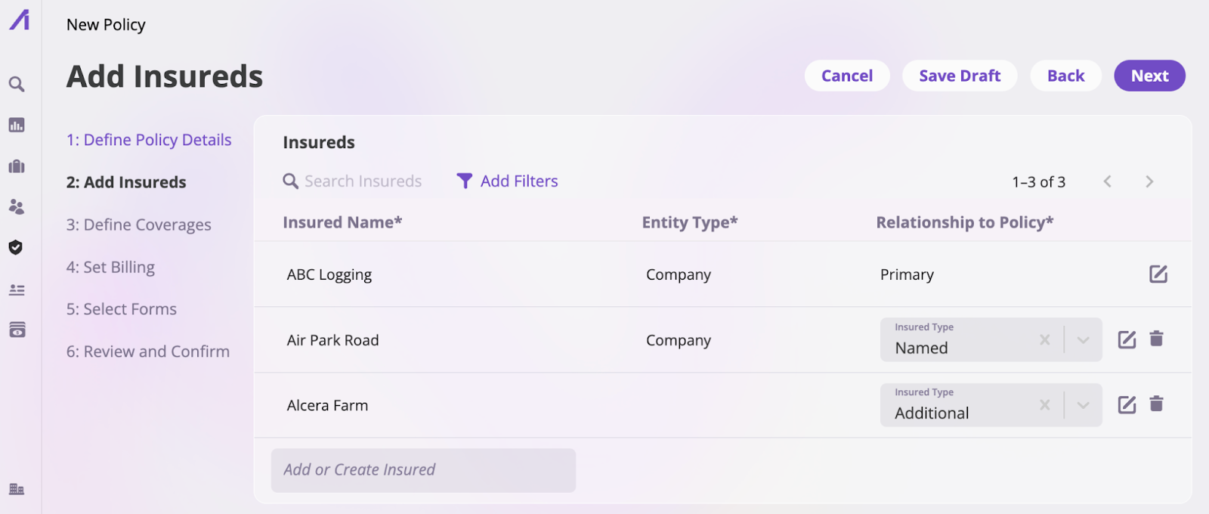
Task: Edit the ABC Logging insured row
Action: pyautogui.click(x=1158, y=274)
